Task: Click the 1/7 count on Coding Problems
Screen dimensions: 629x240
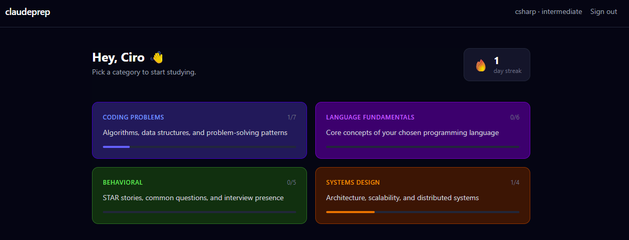Action: 292,117
